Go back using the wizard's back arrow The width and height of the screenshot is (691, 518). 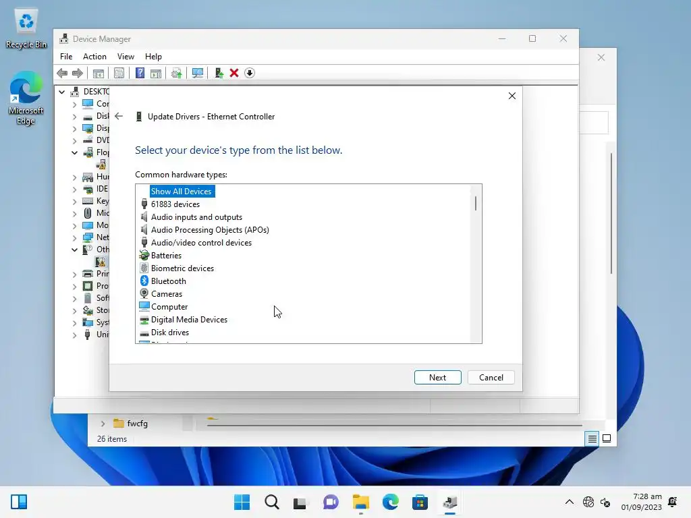tap(119, 116)
